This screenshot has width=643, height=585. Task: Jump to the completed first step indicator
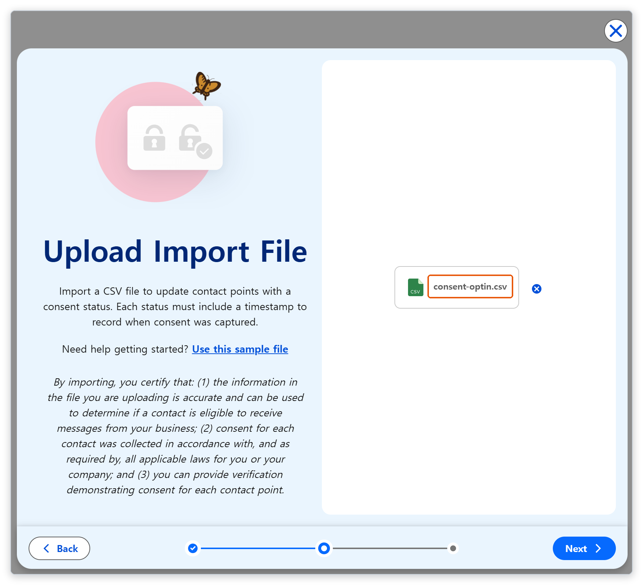pos(193,548)
